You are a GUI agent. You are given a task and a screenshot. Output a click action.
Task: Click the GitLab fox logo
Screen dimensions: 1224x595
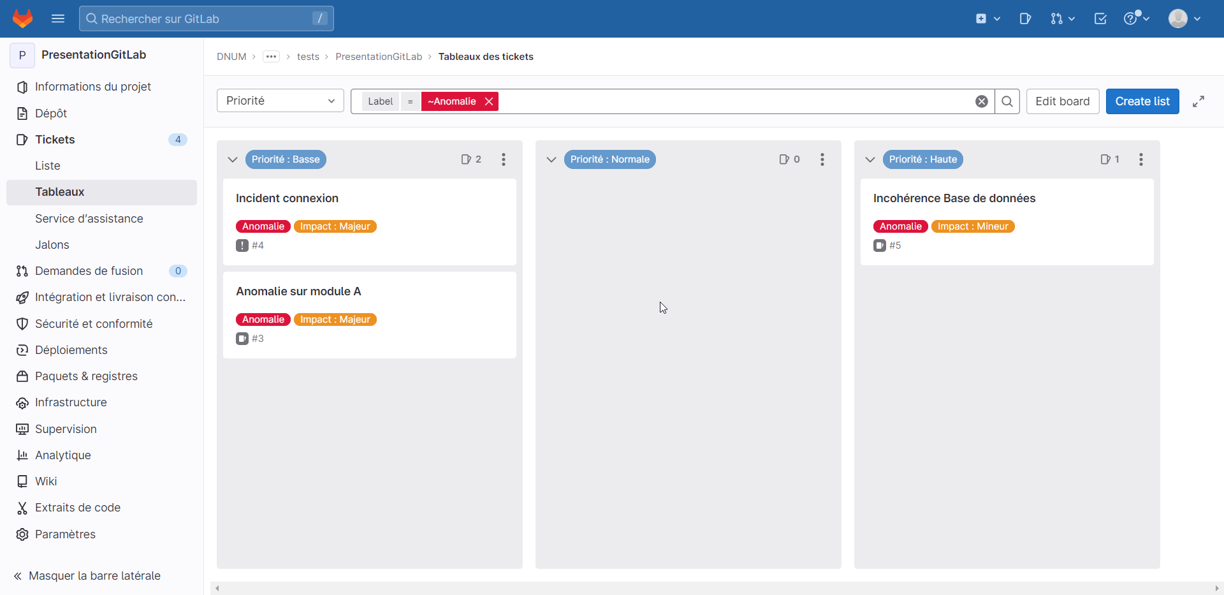pos(23,18)
